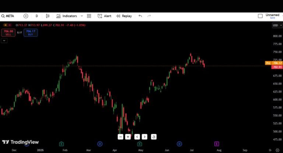This screenshot has height=153, width=283.
Task: Open the May earnings marker E
Action: click(x=140, y=144)
